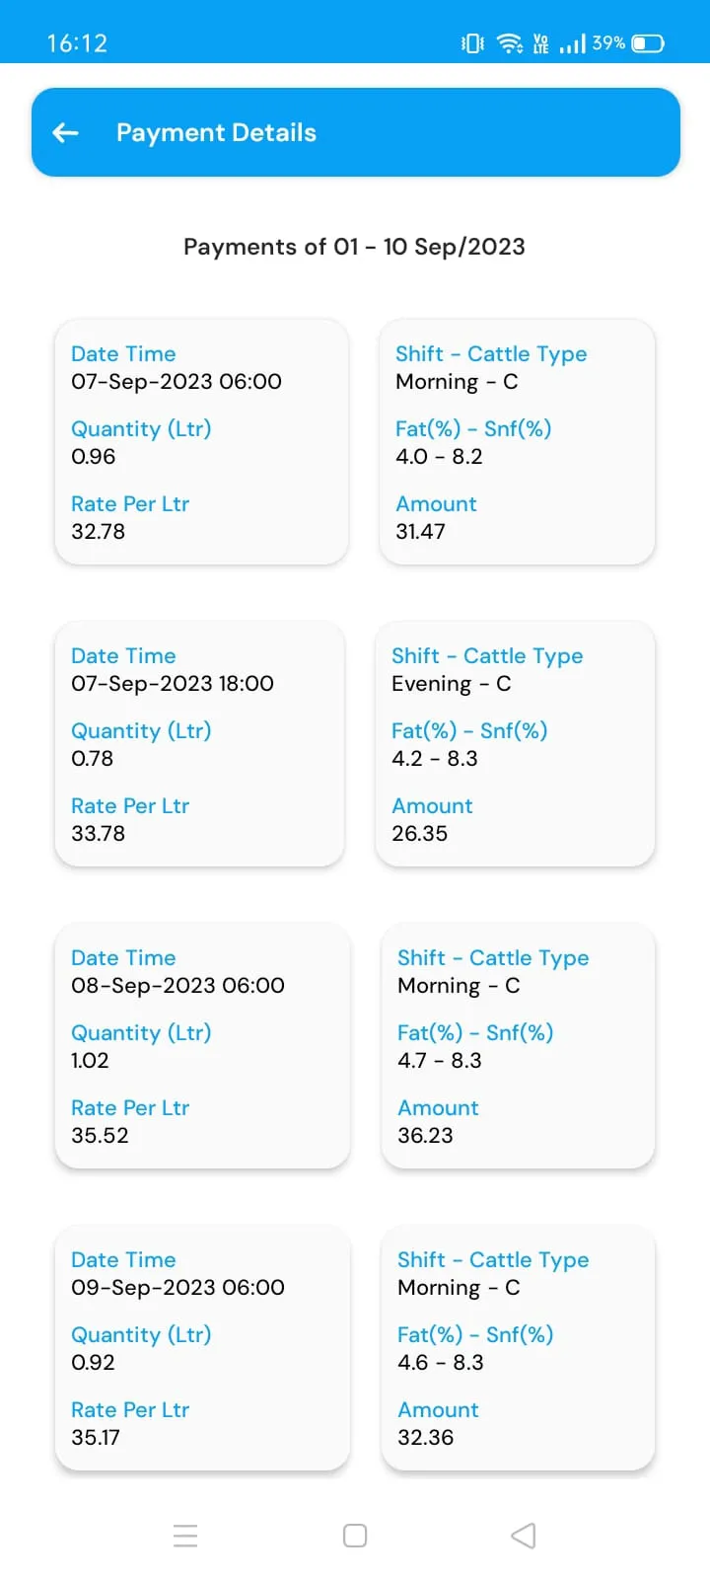Tap the back arrow in the header
Screen dimensions: 710x1579
(65, 132)
